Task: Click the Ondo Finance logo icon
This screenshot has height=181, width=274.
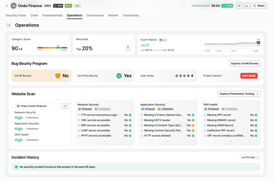Action: pyautogui.click(x=14, y=6)
